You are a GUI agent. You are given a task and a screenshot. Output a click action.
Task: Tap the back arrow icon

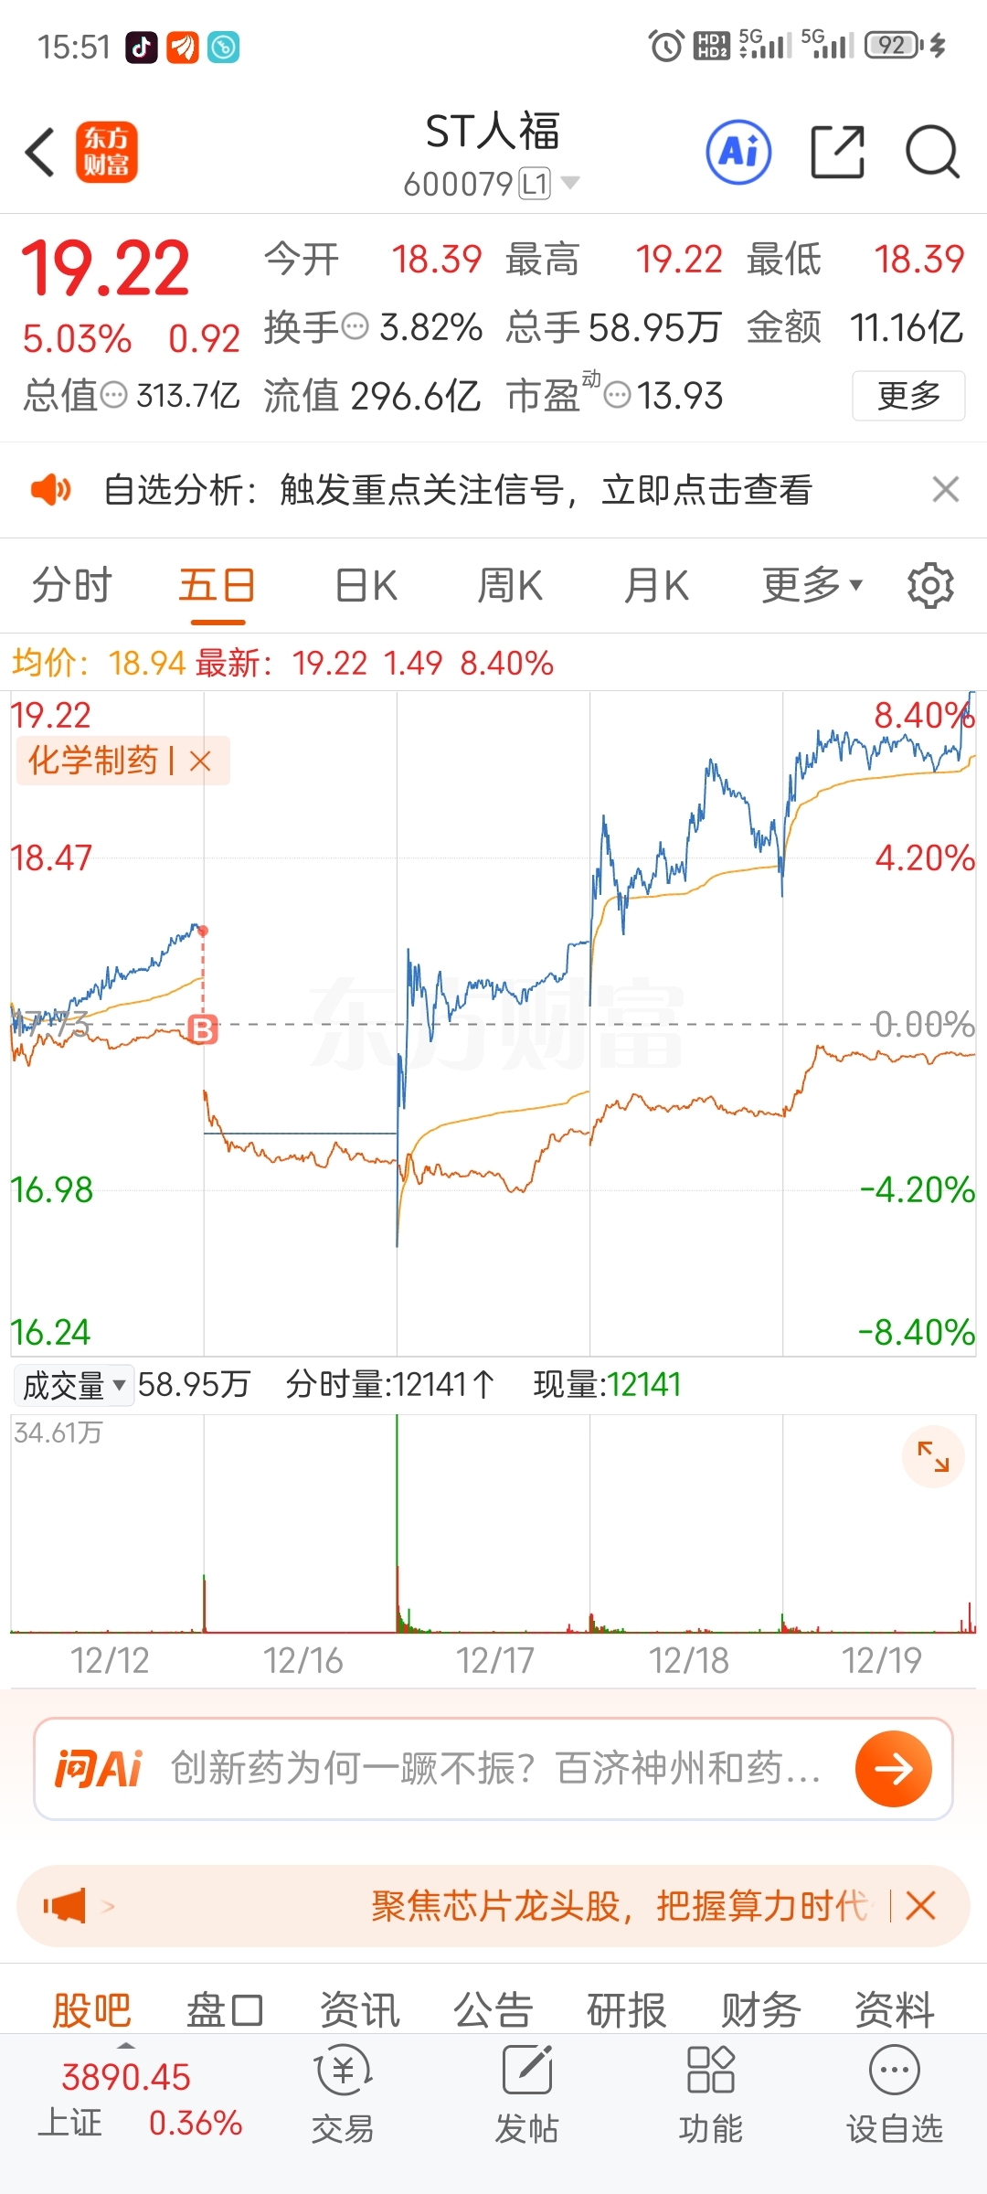click(40, 152)
